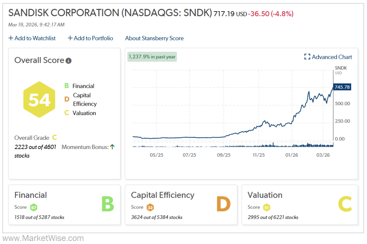The height and width of the screenshot is (244, 367).
Task: Expand chart using the Advanced Chart icon
Action: pos(307,57)
